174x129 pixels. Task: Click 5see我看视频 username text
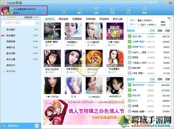25,9
